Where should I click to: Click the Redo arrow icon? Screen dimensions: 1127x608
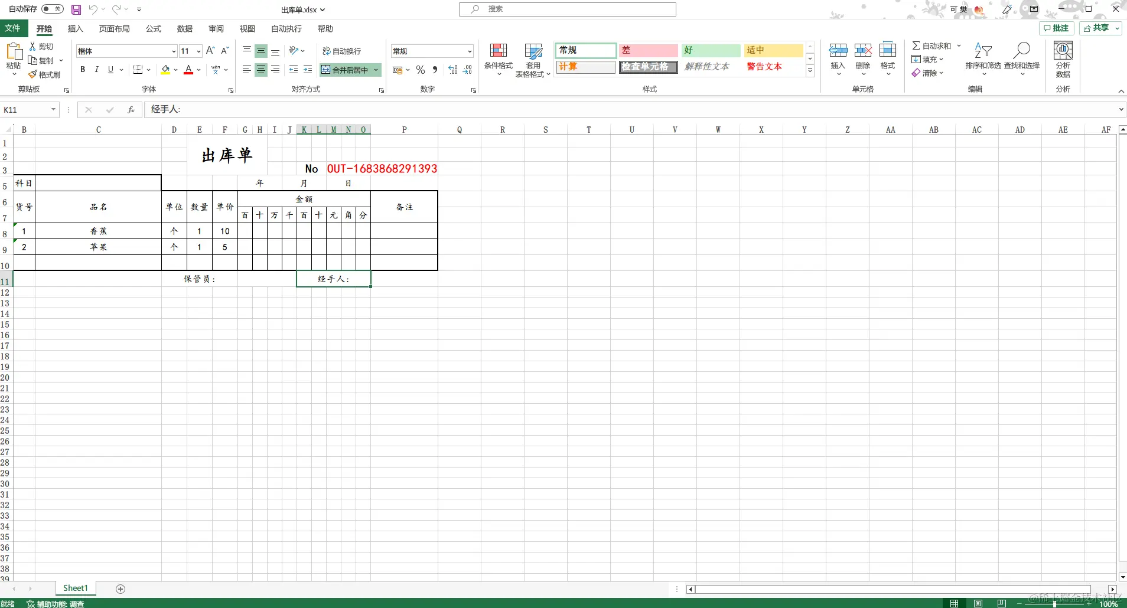116,9
